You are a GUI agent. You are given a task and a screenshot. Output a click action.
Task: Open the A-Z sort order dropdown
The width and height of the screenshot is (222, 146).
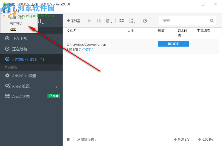(x=132, y=21)
